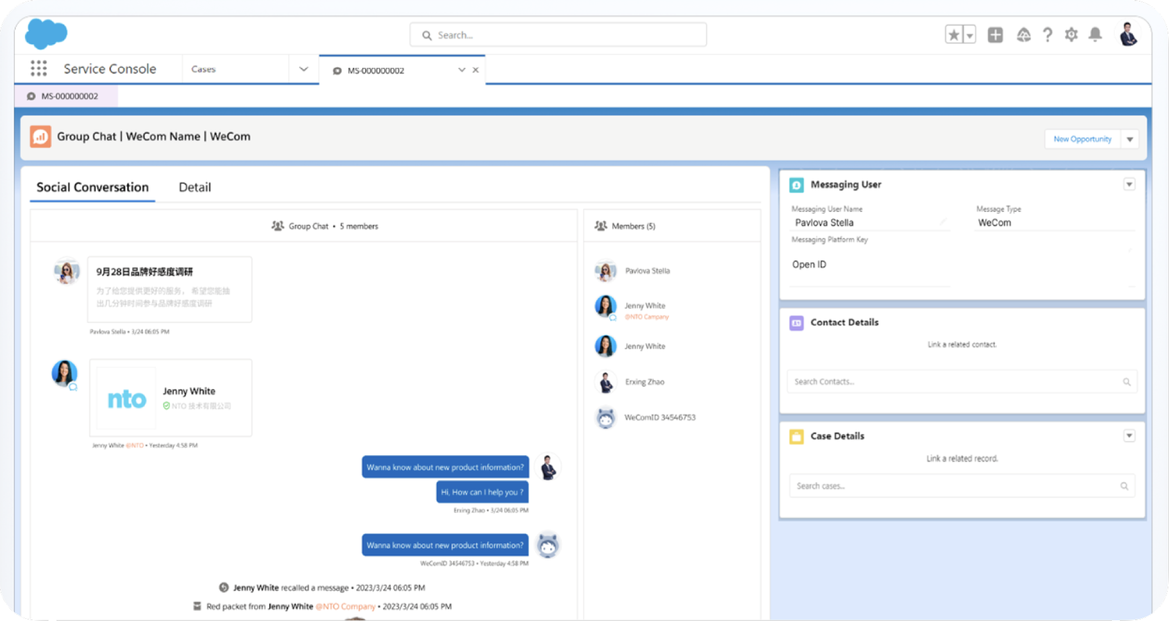Select WeComID 34546753 in members list
The width and height of the screenshot is (1169, 621).
659,417
